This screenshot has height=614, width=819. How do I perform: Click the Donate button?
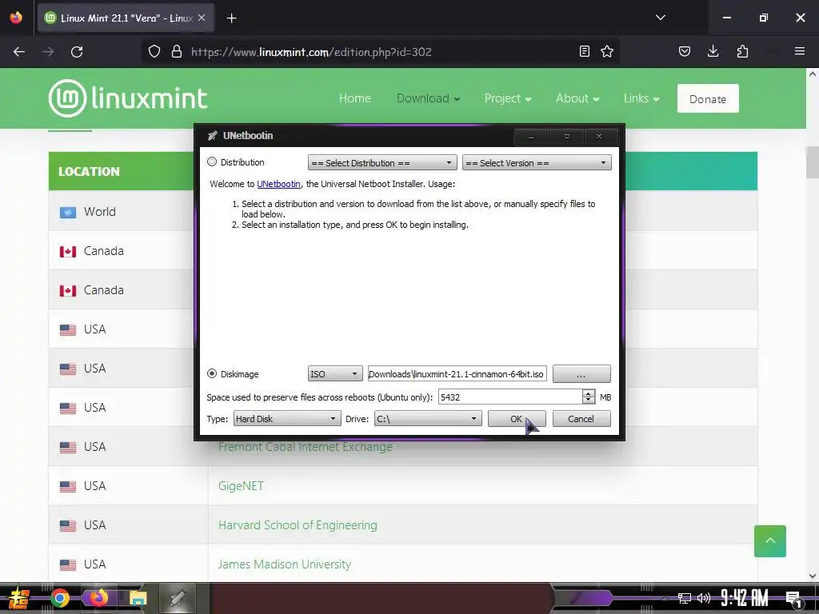coord(708,98)
